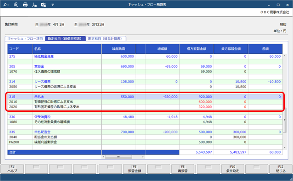The height and width of the screenshot is (181, 293).
Task: Click the horizontal scrollbar left arrow
Action: tap(103, 157)
